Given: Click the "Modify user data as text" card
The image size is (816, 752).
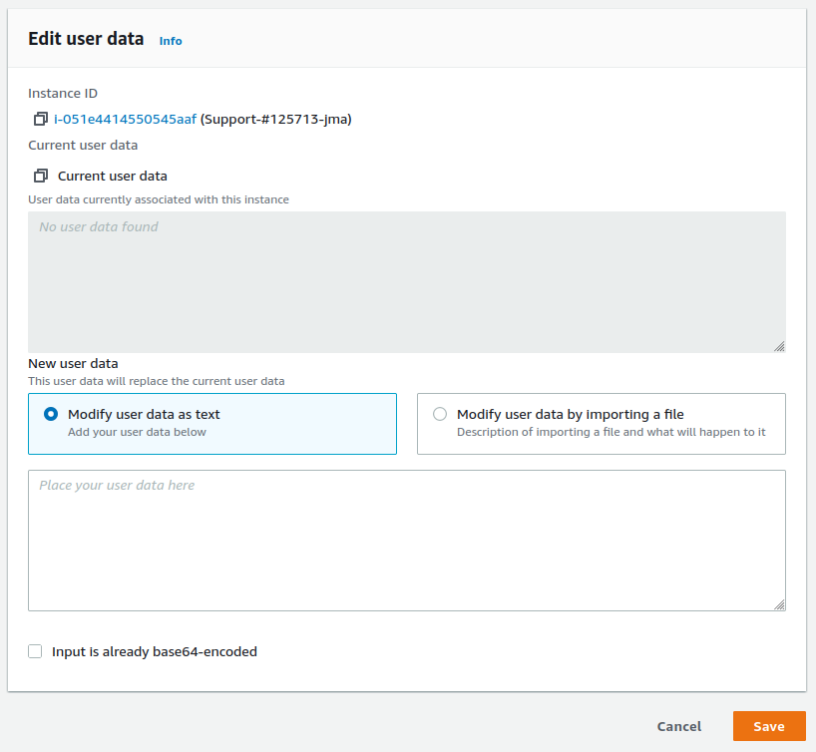Looking at the screenshot, I should (x=212, y=423).
